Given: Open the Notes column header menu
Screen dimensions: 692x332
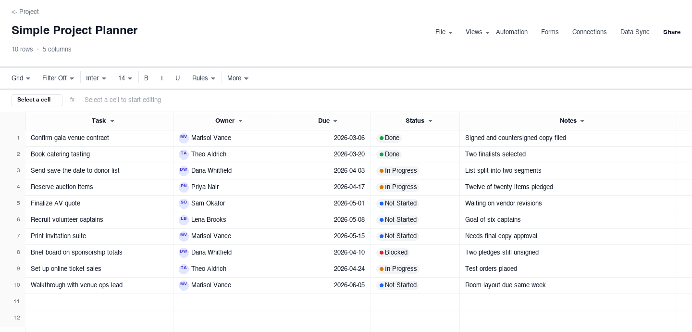Looking at the screenshot, I should click(x=582, y=121).
